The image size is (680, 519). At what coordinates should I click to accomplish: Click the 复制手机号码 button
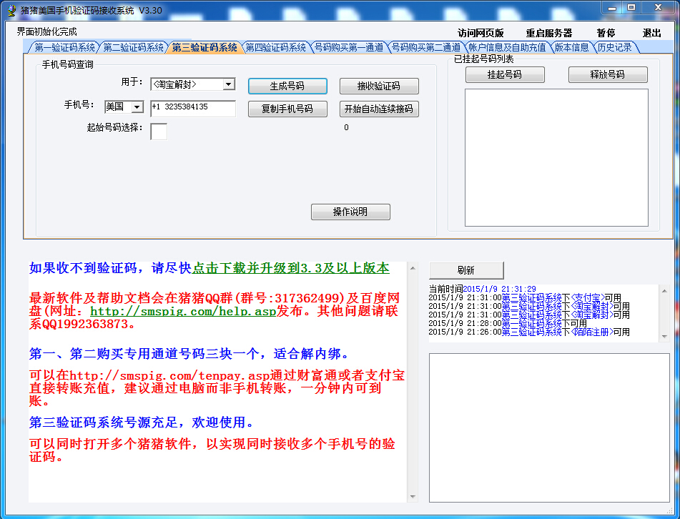[x=287, y=109]
